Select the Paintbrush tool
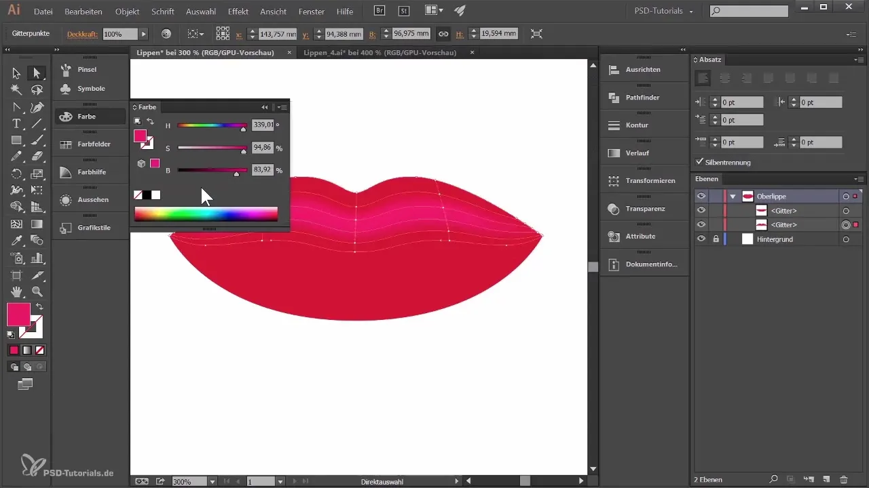 tap(37, 140)
